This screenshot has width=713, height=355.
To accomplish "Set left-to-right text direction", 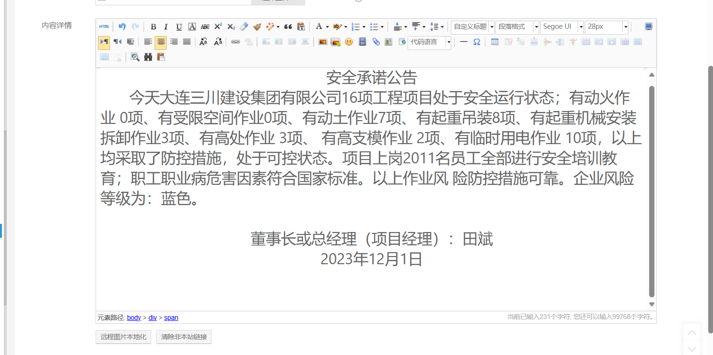I will click(x=104, y=42).
